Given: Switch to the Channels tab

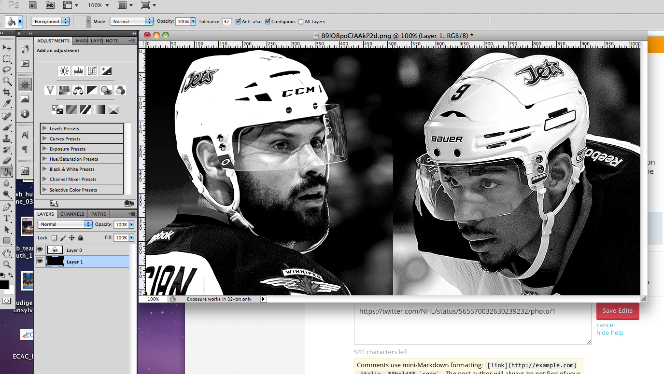Looking at the screenshot, I should (72, 214).
